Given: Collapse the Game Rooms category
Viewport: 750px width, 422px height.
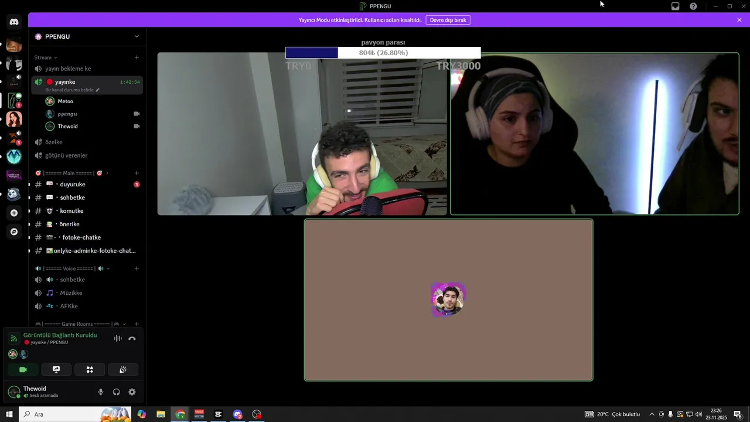Looking at the screenshot, I should [80, 324].
